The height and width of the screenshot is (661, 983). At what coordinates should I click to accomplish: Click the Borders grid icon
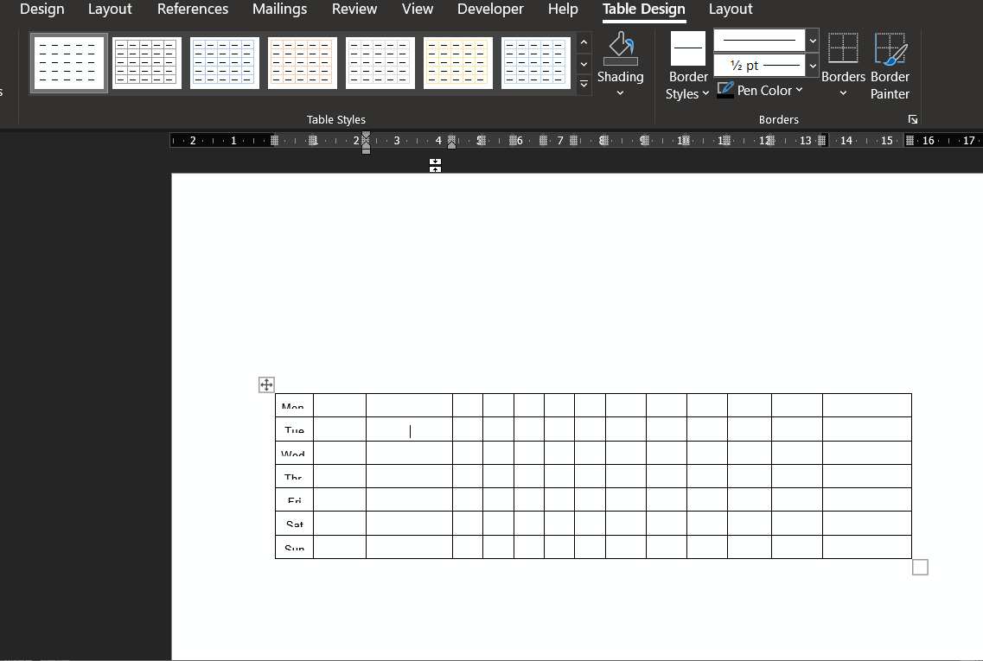(843, 48)
